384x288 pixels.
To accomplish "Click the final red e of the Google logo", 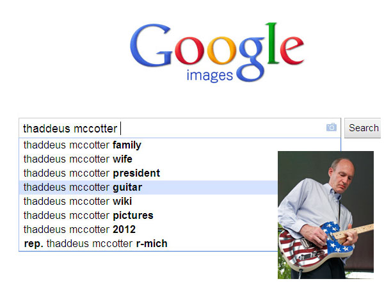I will 291,53.
